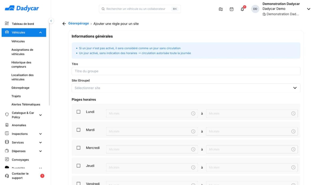Expand Catalogue & Car Policy section
This screenshot has height=185, width=321.
click(40, 115)
